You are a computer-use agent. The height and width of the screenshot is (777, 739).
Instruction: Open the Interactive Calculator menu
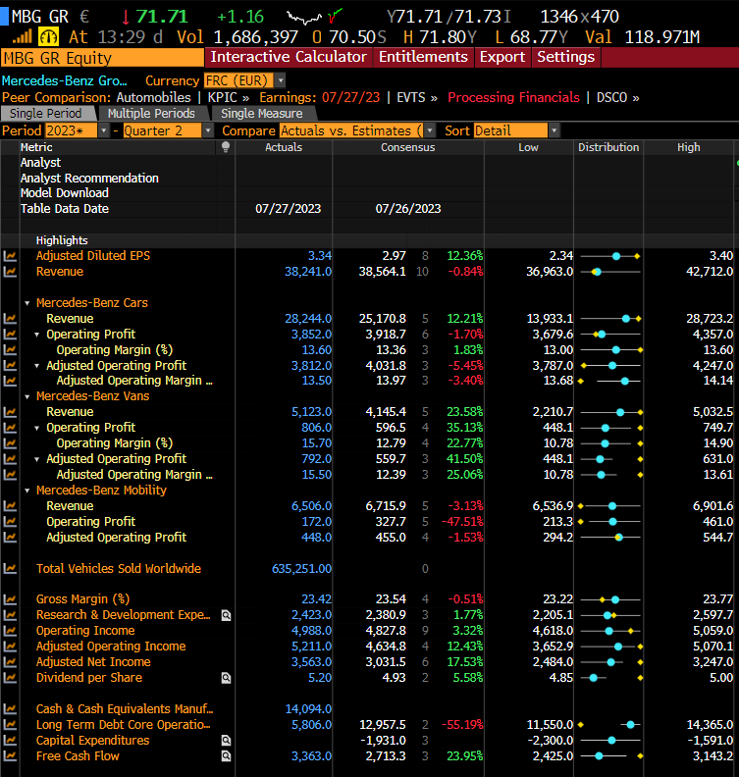click(x=289, y=57)
